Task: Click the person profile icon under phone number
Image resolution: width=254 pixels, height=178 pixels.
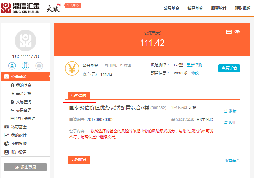Action: (12, 66)
